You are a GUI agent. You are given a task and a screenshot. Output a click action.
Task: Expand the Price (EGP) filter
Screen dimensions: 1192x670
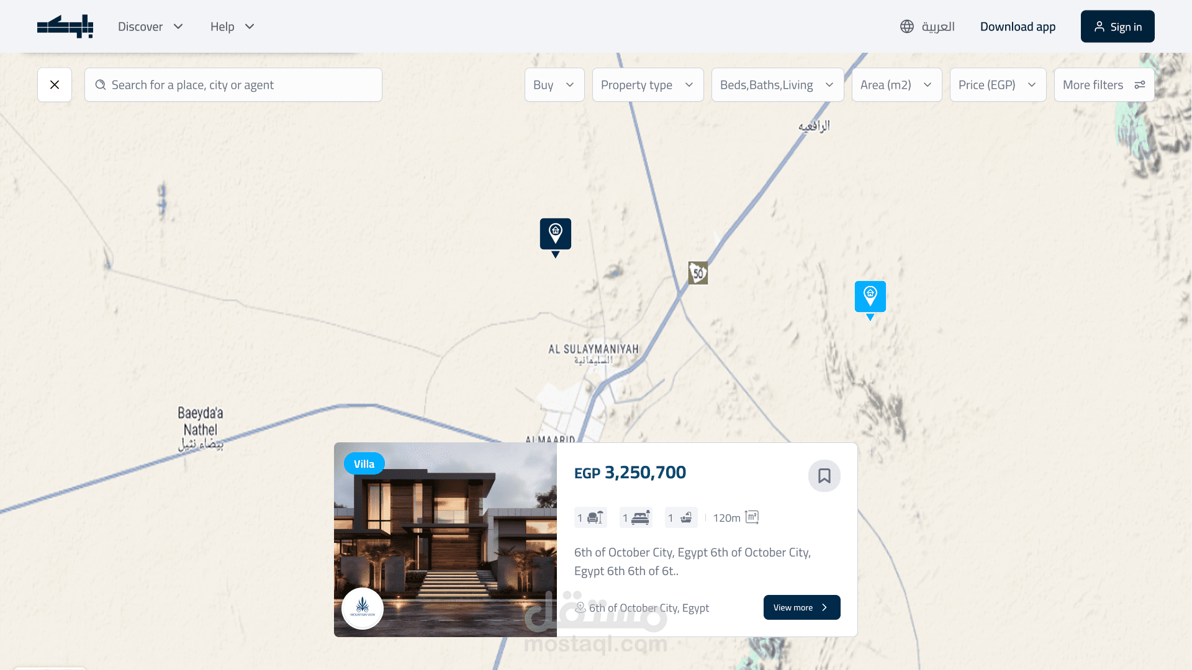point(997,85)
